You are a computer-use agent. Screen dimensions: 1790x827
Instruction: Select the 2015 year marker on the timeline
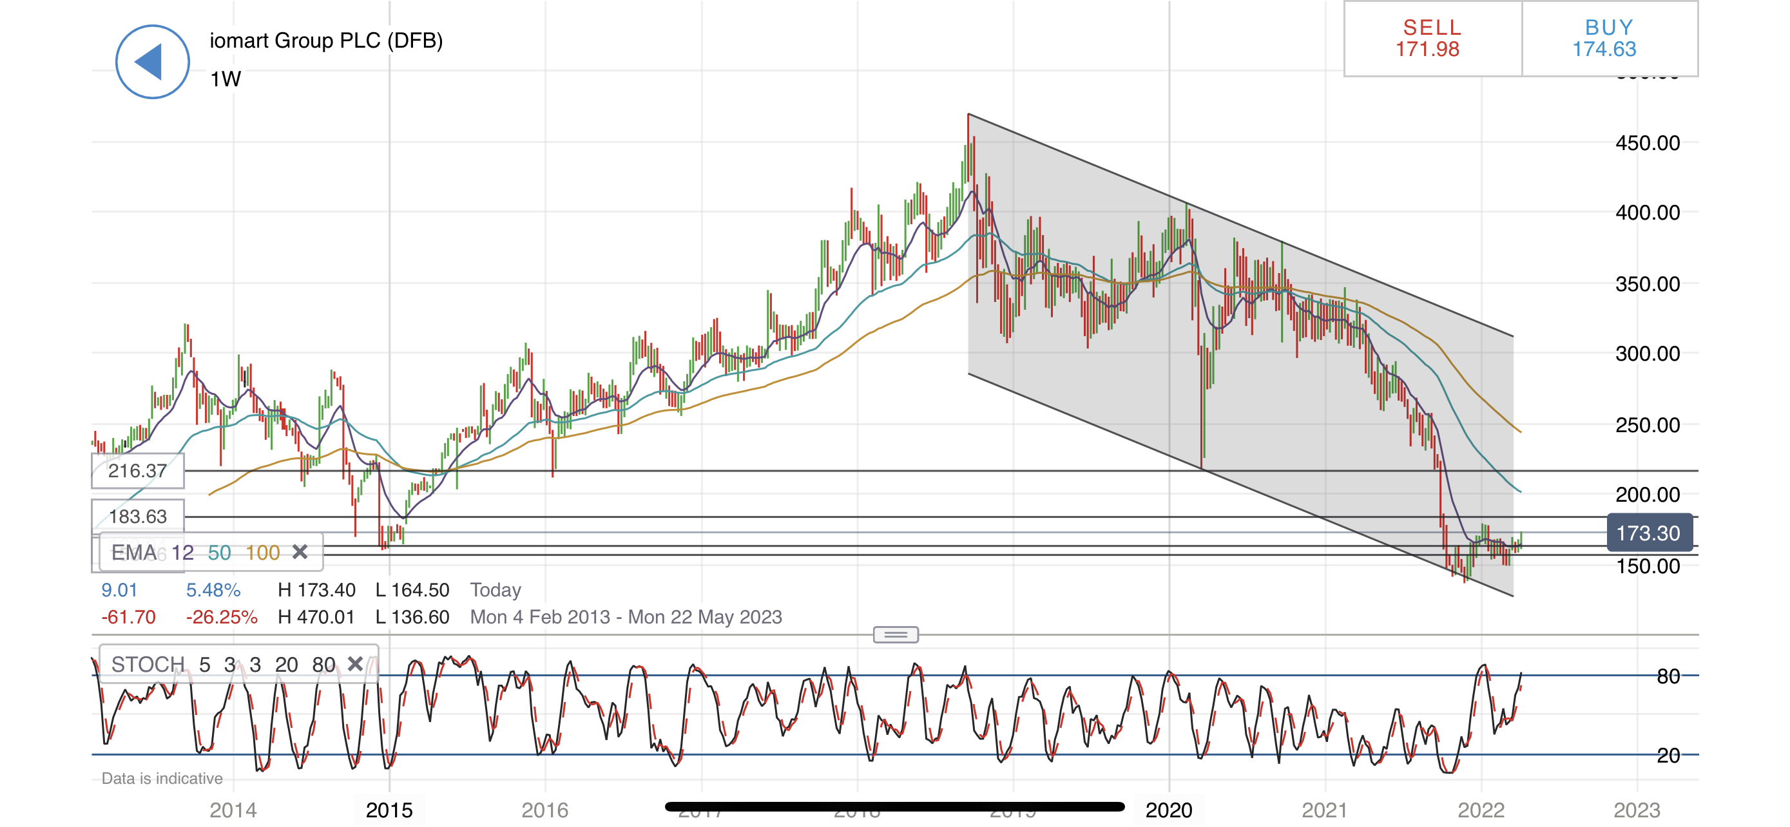click(x=389, y=810)
